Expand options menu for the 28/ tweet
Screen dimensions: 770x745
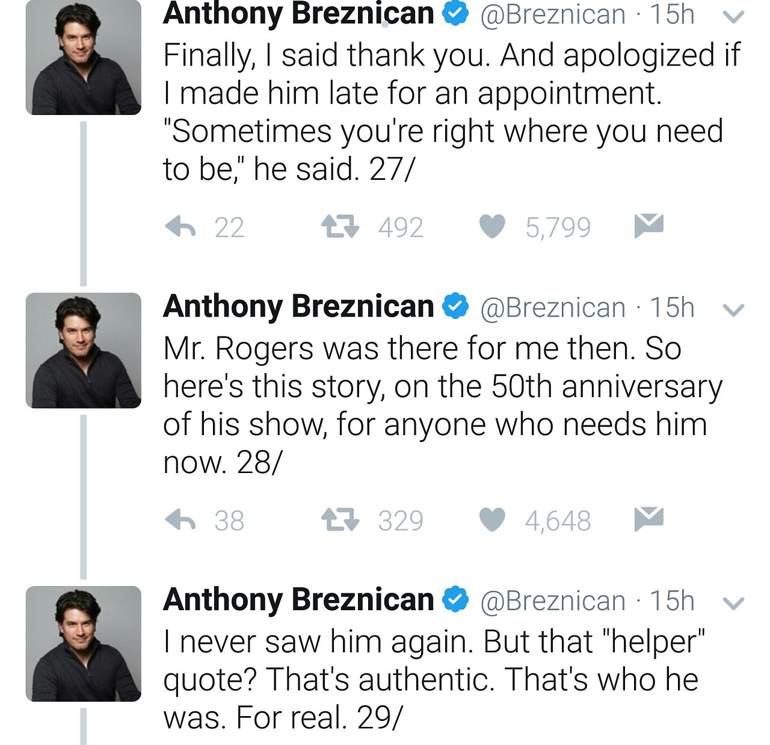pyautogui.click(x=733, y=310)
